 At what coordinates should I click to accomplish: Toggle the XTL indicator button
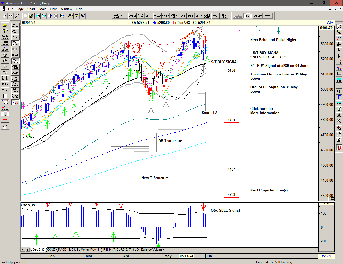coord(15,103)
